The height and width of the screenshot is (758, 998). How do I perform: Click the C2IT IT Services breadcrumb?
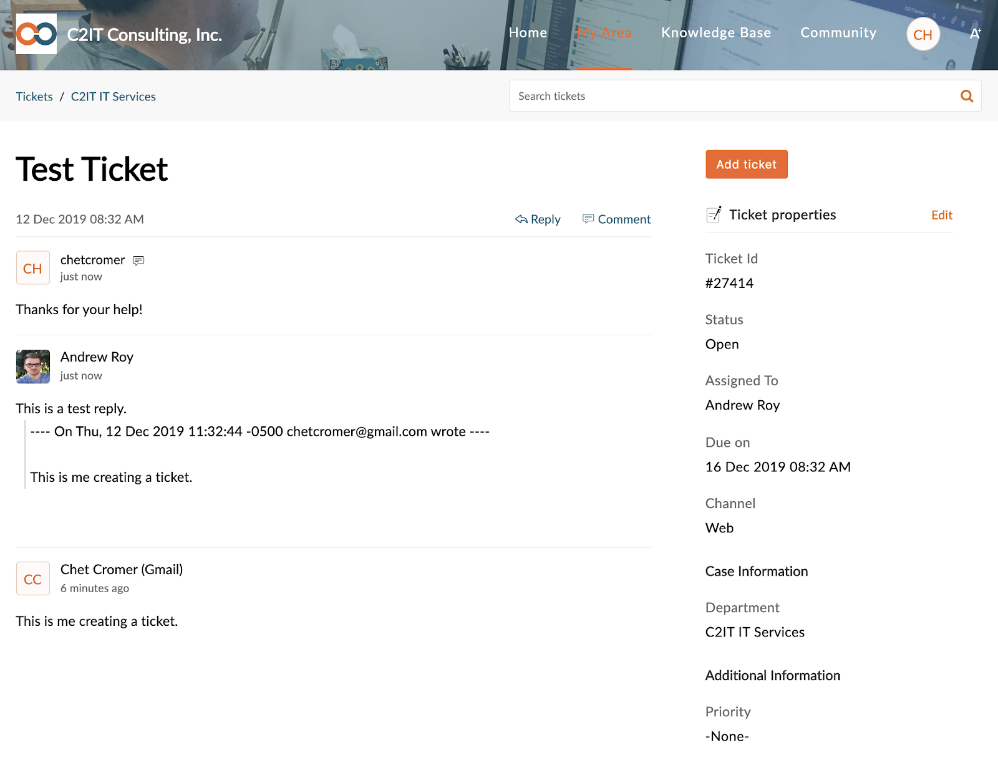pos(114,97)
